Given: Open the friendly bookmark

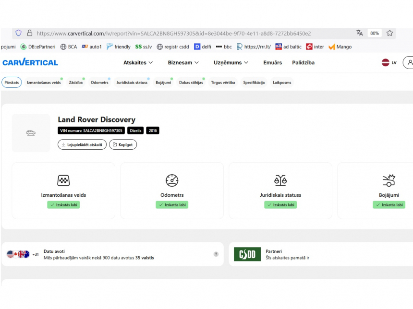Looking at the screenshot, I should point(119,47).
